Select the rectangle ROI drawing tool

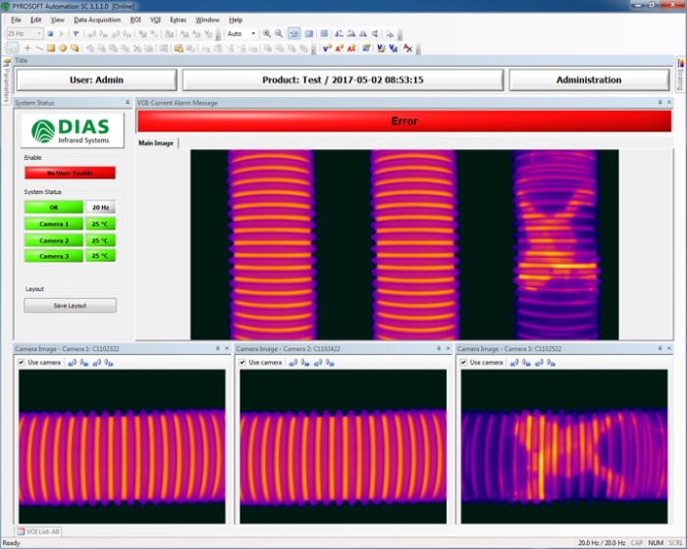(x=51, y=47)
